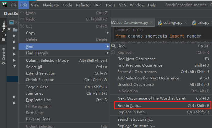Expand the Copy submenu arrow
The width and height of the screenshot is (212, 128).
108,33
